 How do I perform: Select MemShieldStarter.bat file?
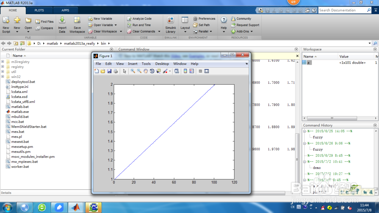click(x=29, y=127)
